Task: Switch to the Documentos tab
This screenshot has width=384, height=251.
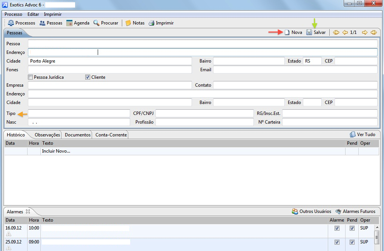Action: click(78, 135)
